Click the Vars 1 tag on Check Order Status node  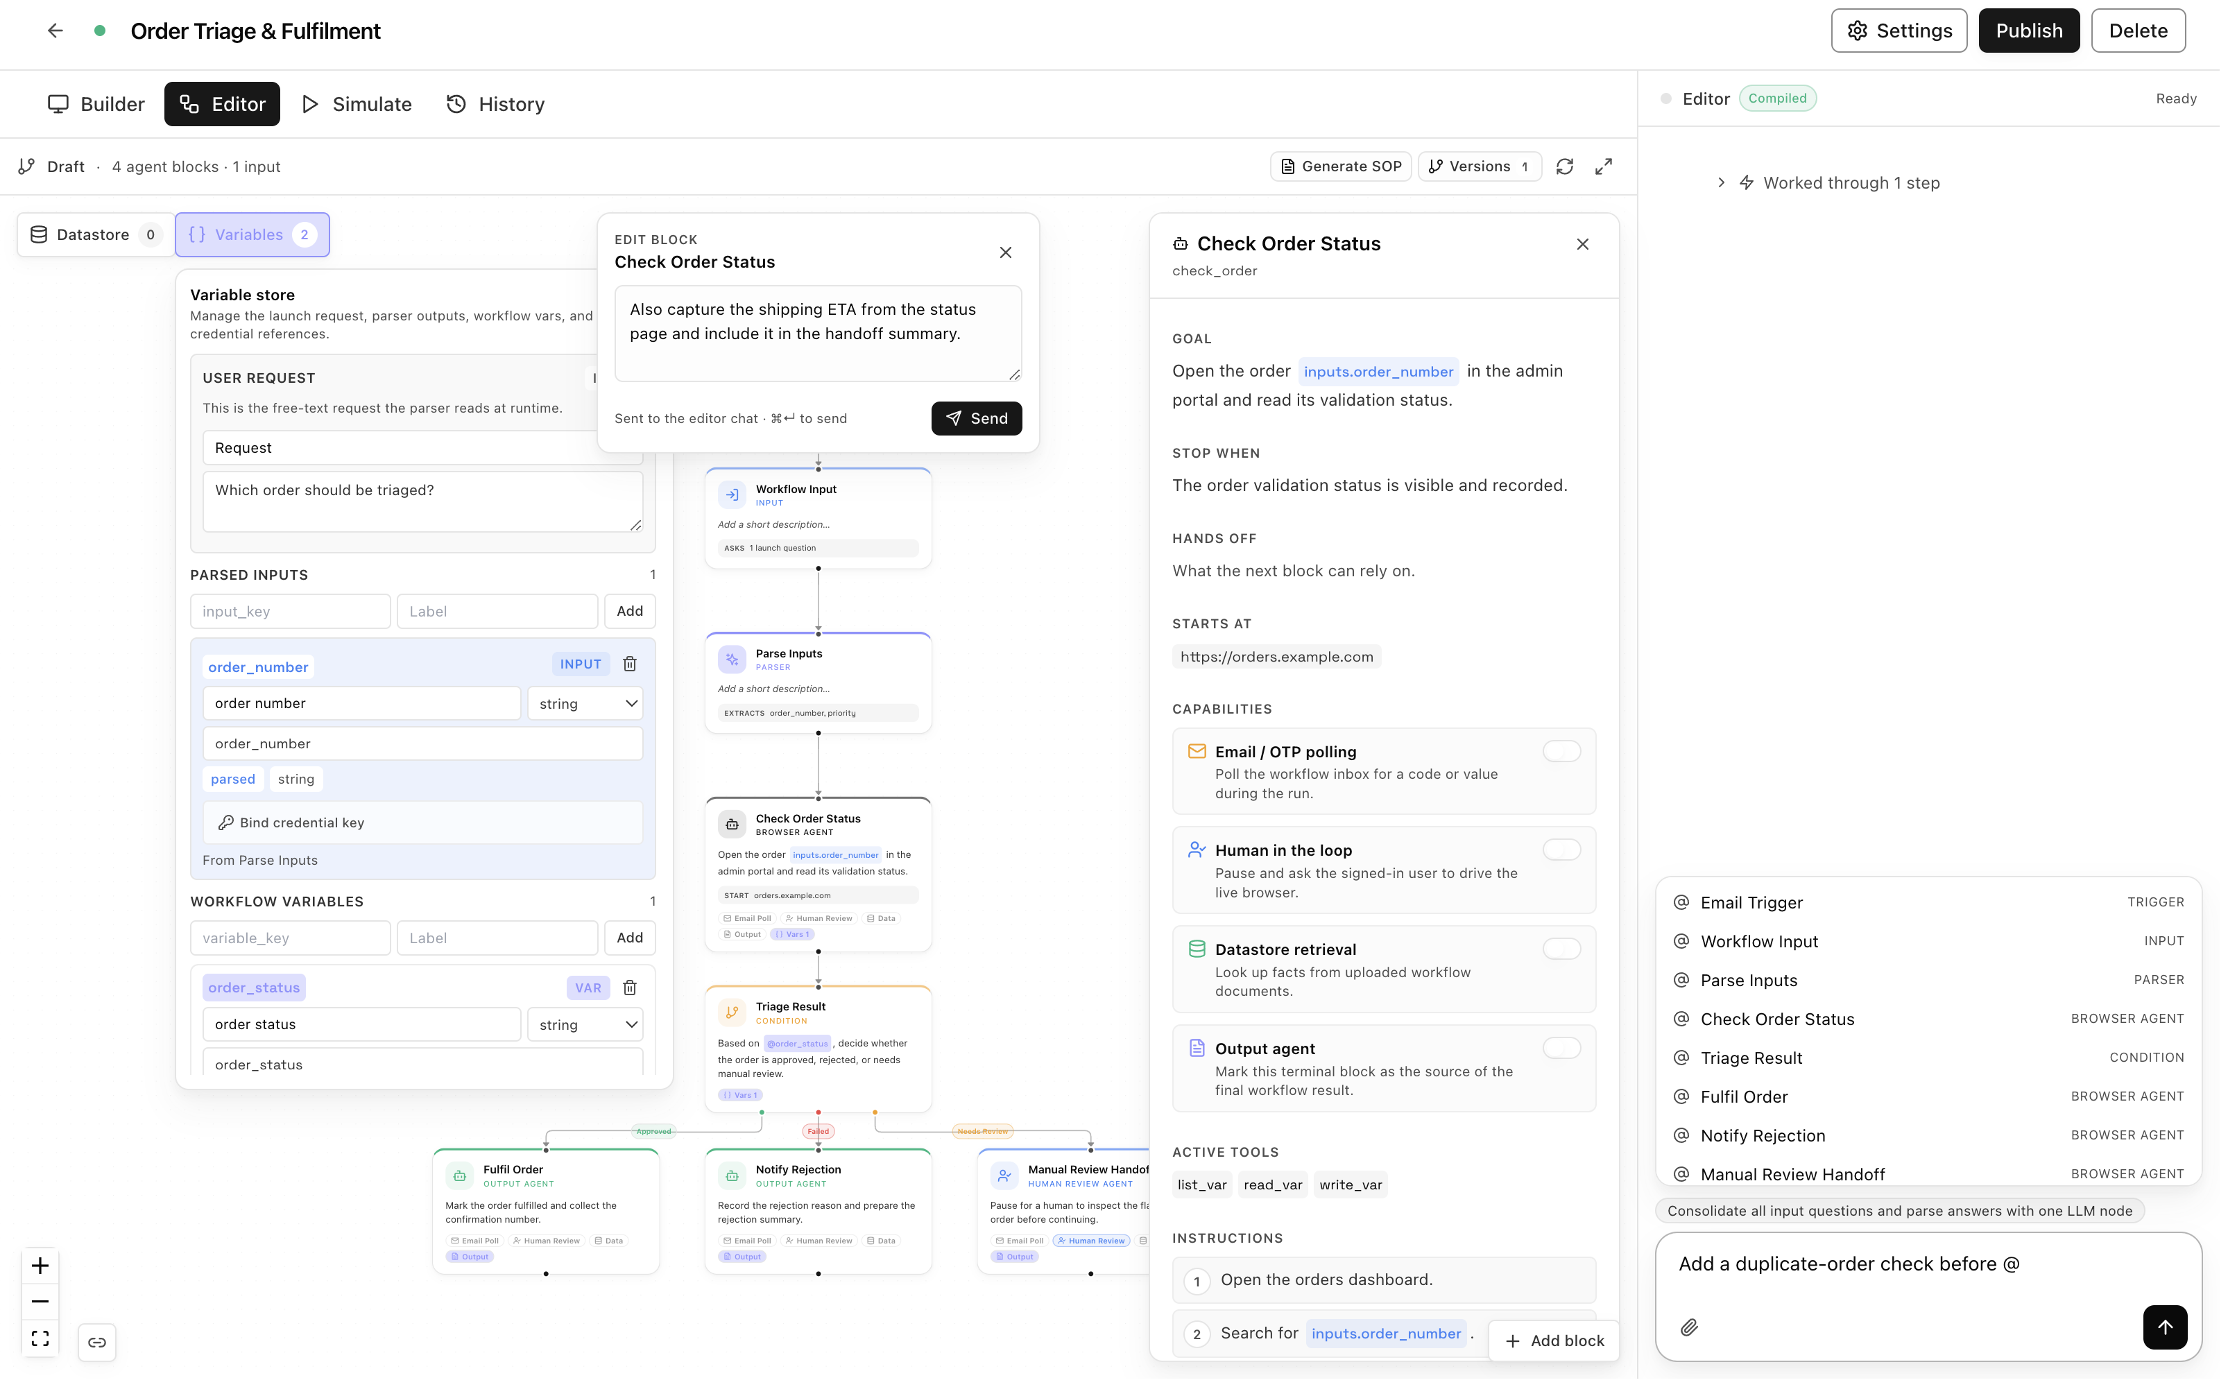(795, 938)
